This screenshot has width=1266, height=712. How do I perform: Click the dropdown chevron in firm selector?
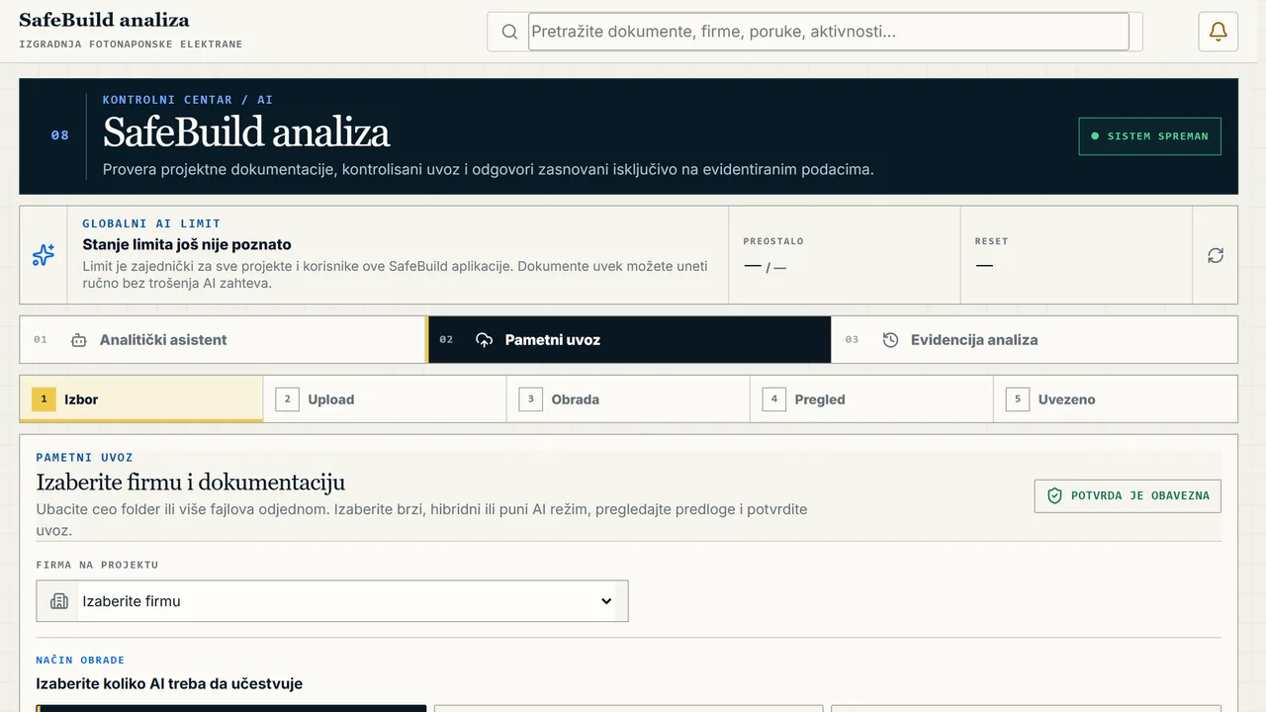click(x=606, y=601)
